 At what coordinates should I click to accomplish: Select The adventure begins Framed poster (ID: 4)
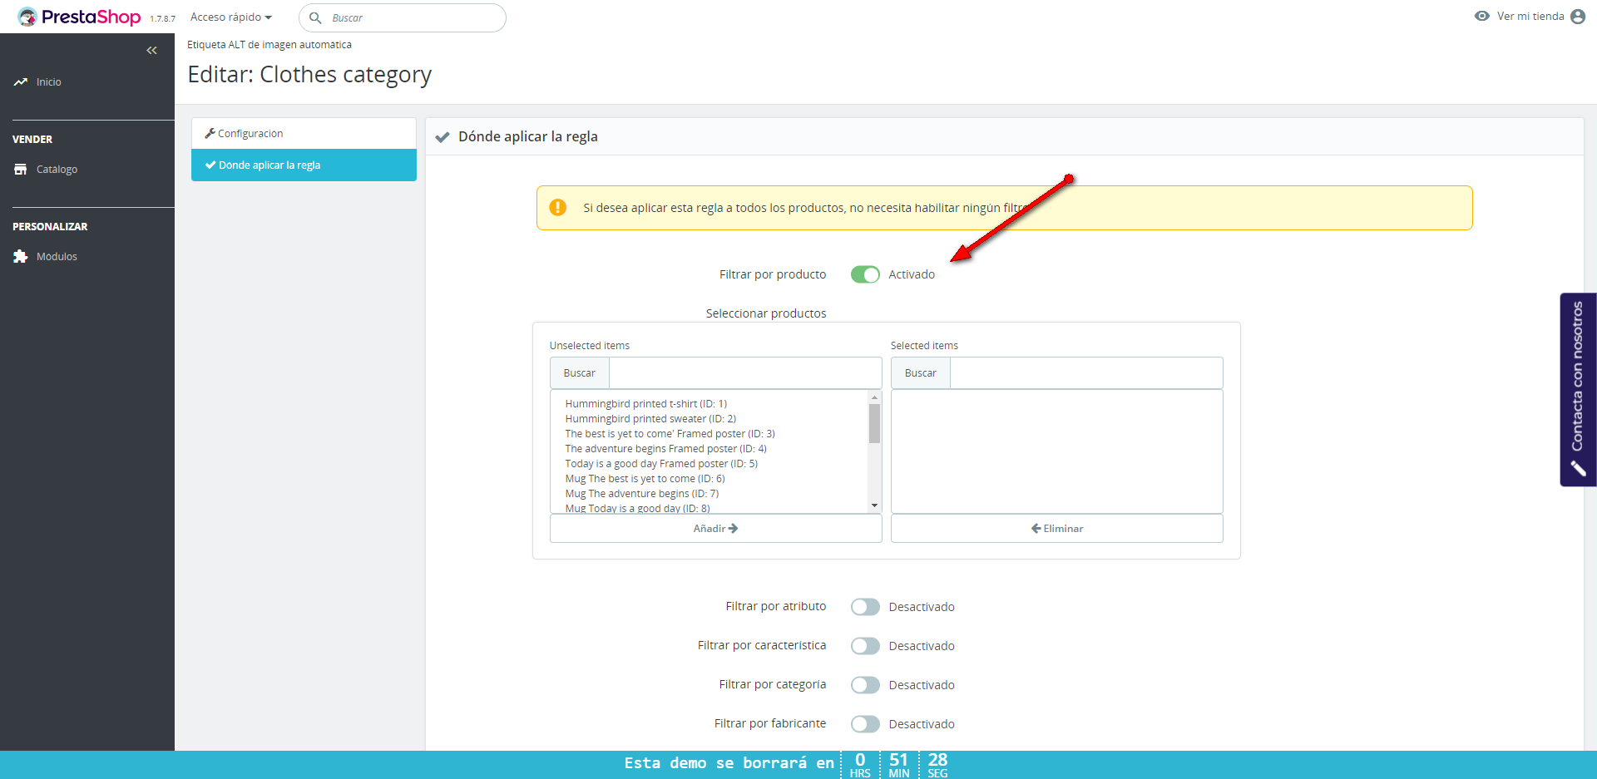click(666, 449)
